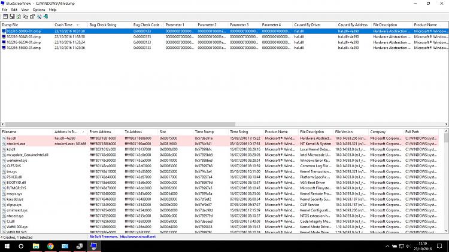Select the ksecdd.sys driver row
Screen dimensions: 449x252
219,199
